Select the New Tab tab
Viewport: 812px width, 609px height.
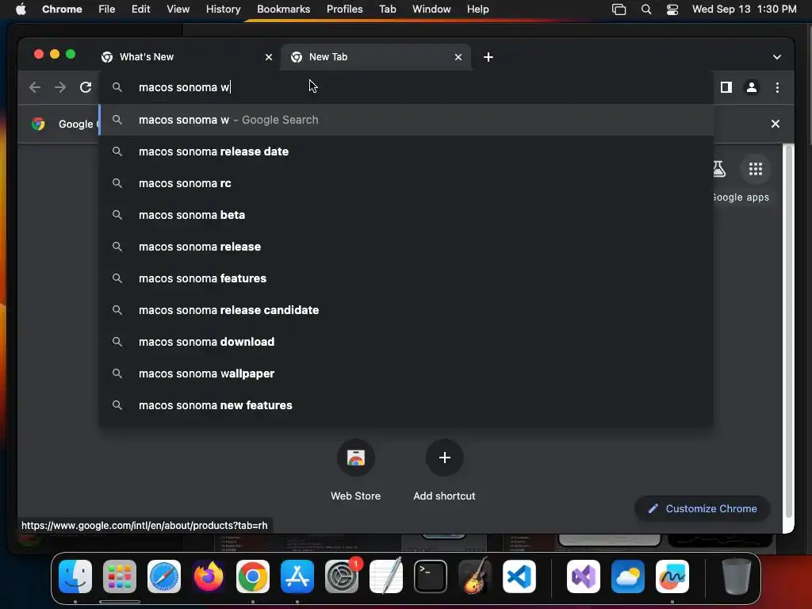click(x=376, y=57)
